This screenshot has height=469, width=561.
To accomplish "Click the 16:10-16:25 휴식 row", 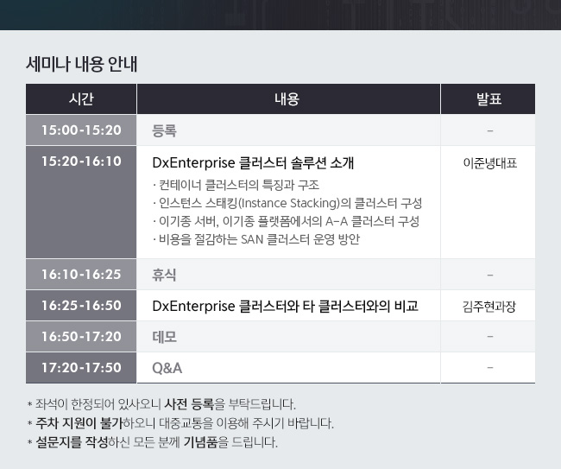I will (x=280, y=275).
